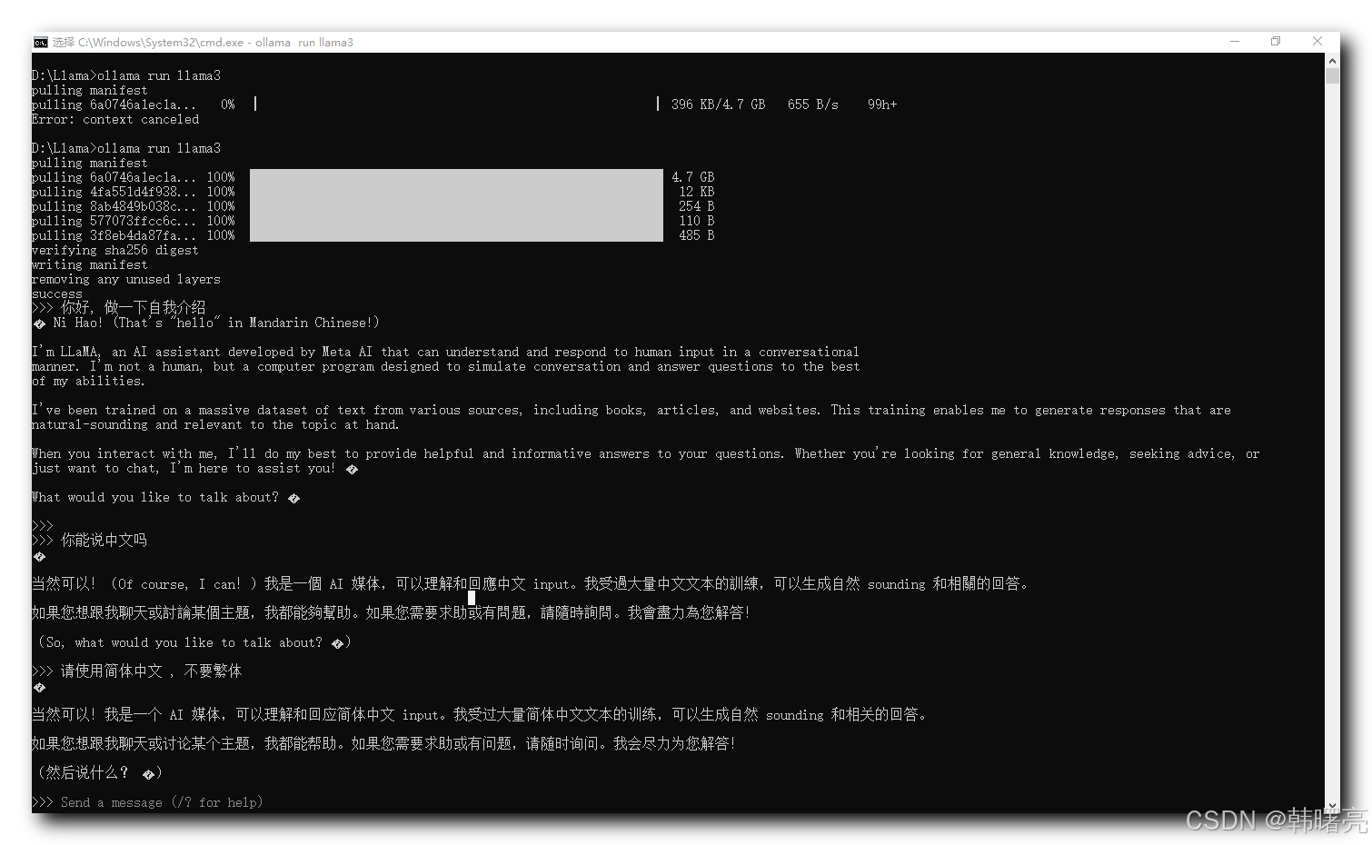Click the '(然后说什么?' line
This screenshot has height=845, width=1372.
100,773
